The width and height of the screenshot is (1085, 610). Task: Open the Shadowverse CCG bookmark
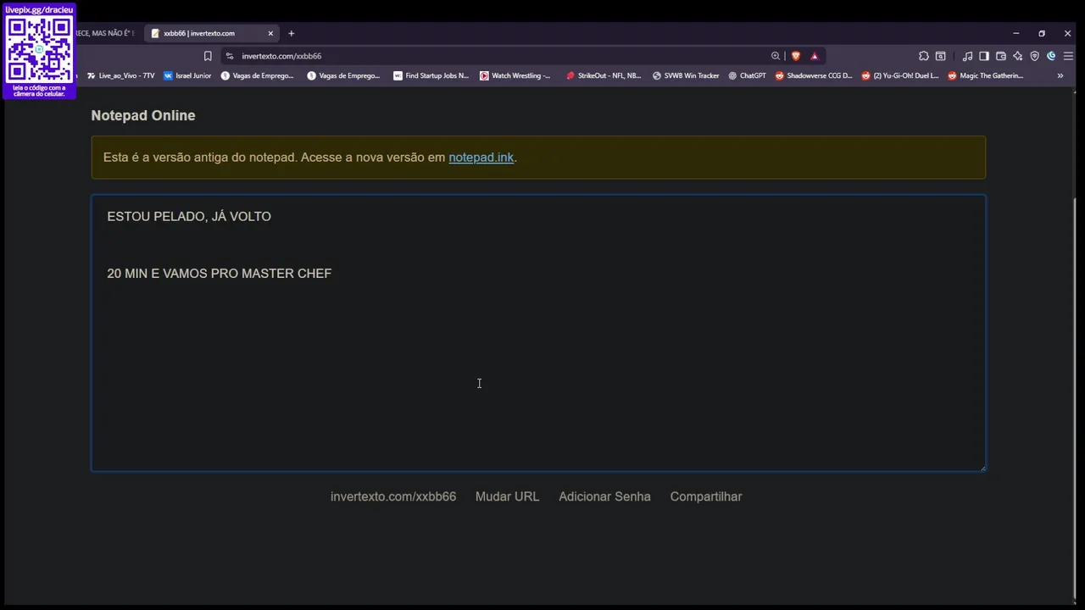[x=813, y=75]
